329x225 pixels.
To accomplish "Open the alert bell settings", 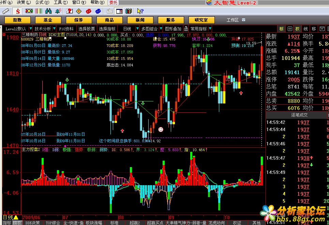I will [58, 11].
